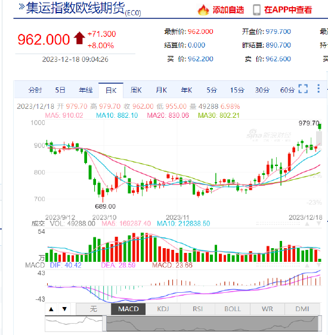
Task: Select the DMI indicator button
Action: click(x=302, y=309)
